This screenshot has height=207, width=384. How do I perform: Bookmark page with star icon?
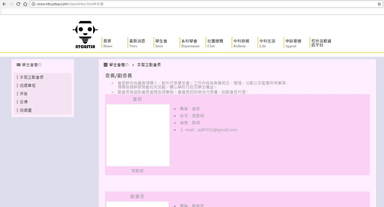click(x=379, y=4)
